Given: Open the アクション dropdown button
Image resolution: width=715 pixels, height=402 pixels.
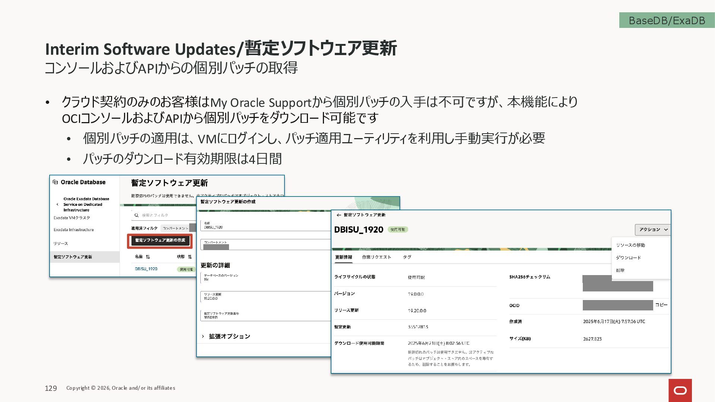Looking at the screenshot, I should (653, 230).
